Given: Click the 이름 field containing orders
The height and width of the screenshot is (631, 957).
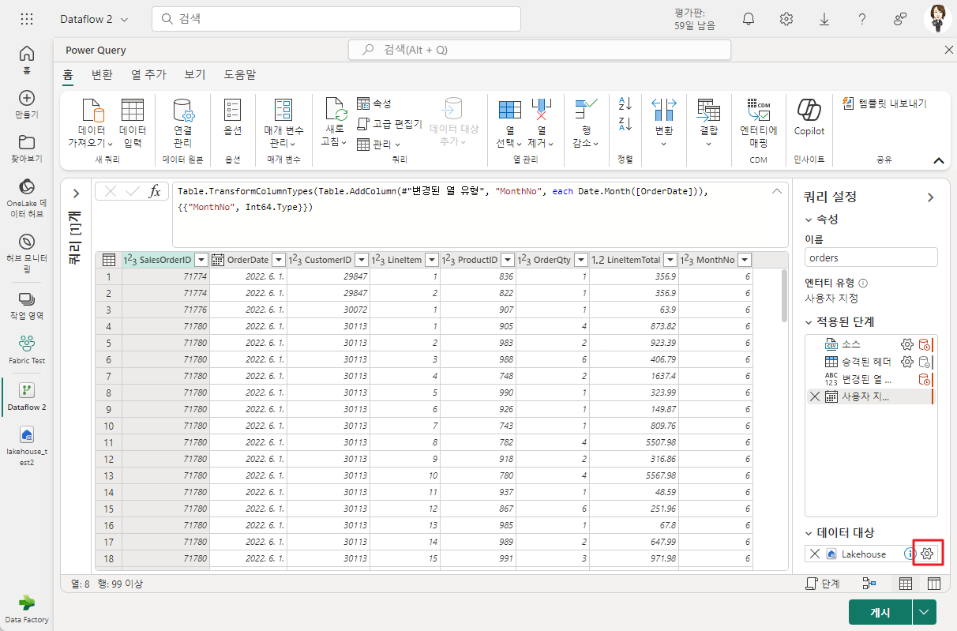Looking at the screenshot, I should point(871,257).
